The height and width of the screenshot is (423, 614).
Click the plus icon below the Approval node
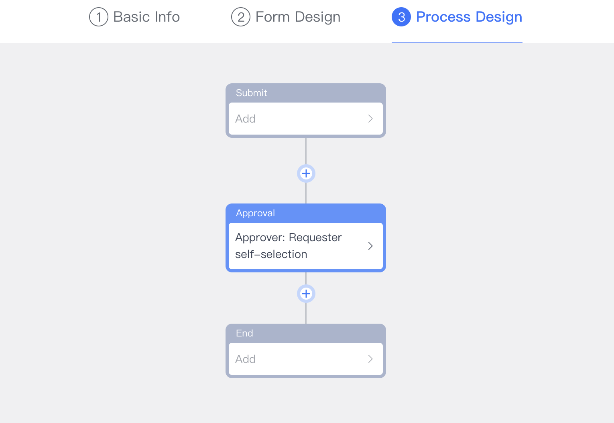coord(306,294)
